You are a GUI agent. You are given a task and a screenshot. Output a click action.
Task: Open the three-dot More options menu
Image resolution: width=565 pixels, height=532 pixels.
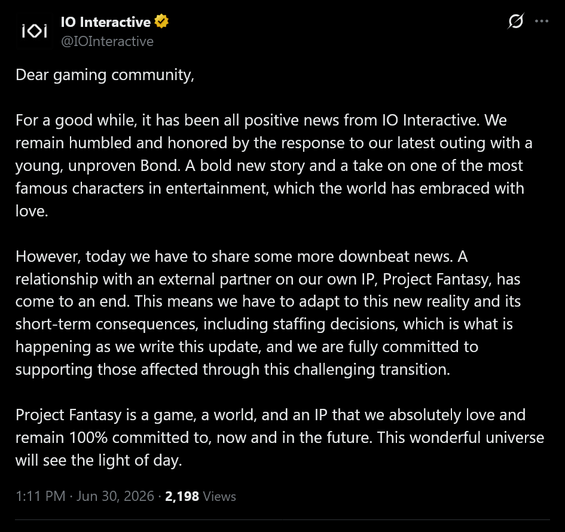point(542,22)
